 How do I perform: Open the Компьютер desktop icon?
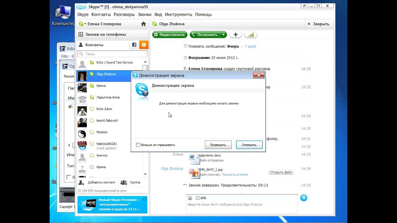(x=63, y=15)
